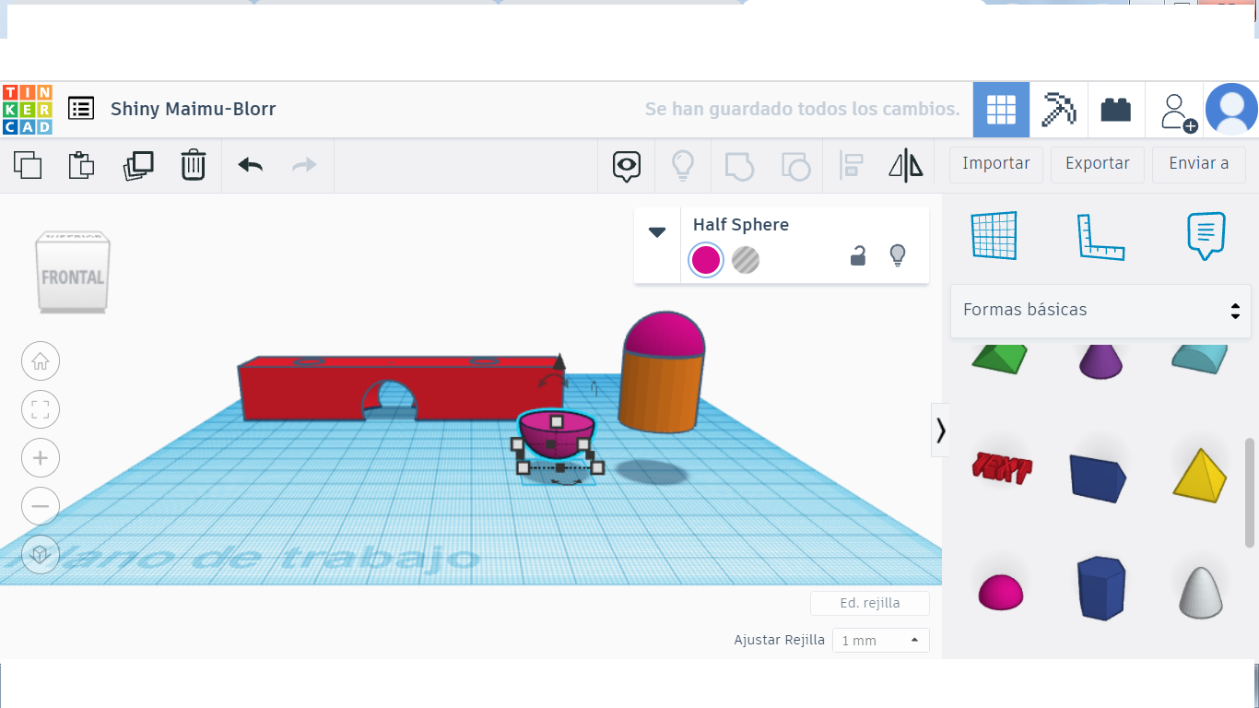The height and width of the screenshot is (708, 1259).
Task: Click the Exportar button
Action: 1098,164
